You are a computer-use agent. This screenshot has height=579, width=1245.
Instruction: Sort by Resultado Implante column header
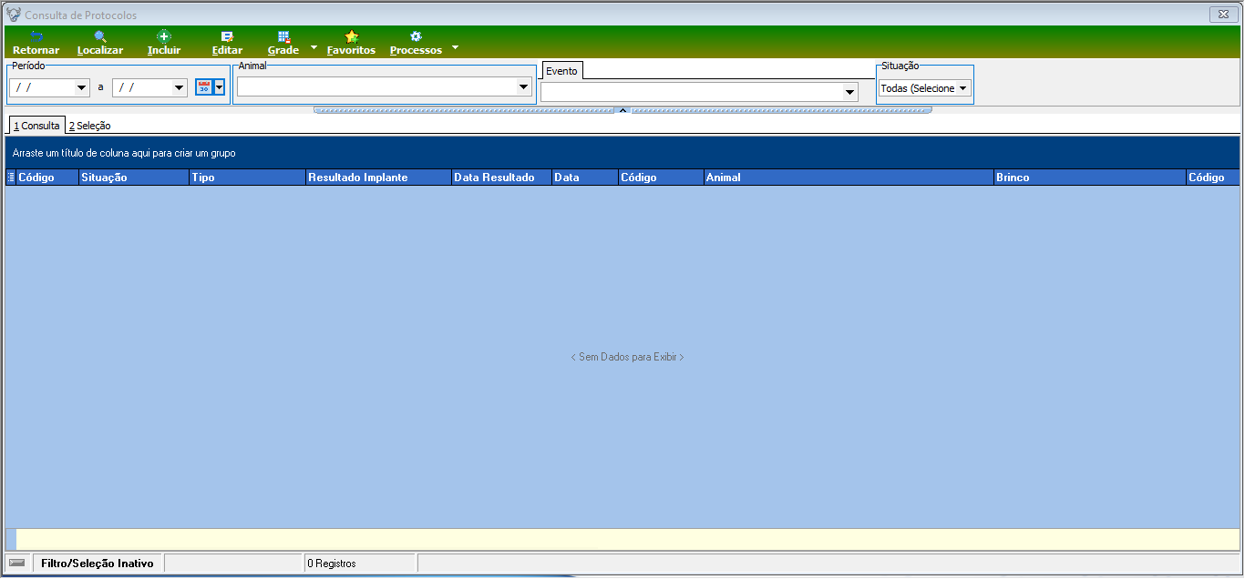point(379,178)
